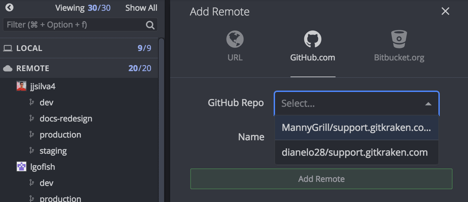Select the Bitbucket bucket icon
Screen dimensions: 468x202
pos(399,39)
